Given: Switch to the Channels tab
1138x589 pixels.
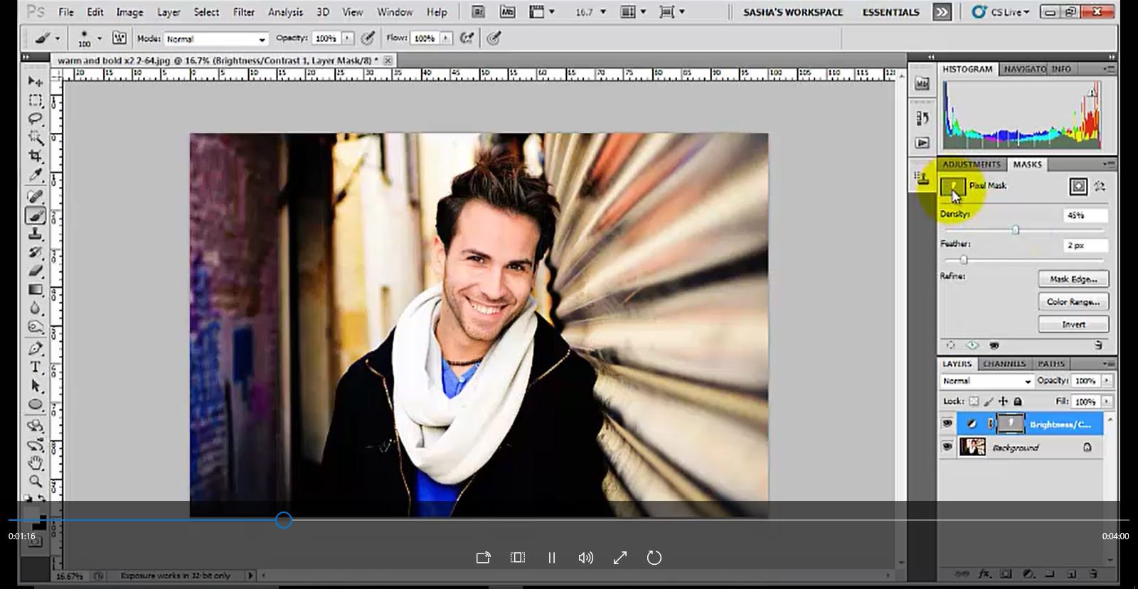Looking at the screenshot, I should pyautogui.click(x=1004, y=364).
